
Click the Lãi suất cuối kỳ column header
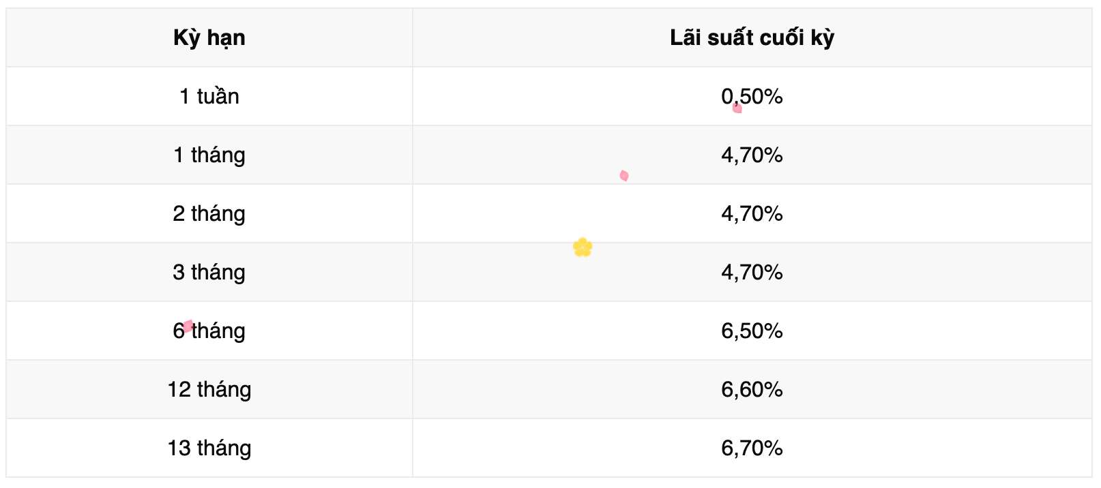tap(752, 37)
